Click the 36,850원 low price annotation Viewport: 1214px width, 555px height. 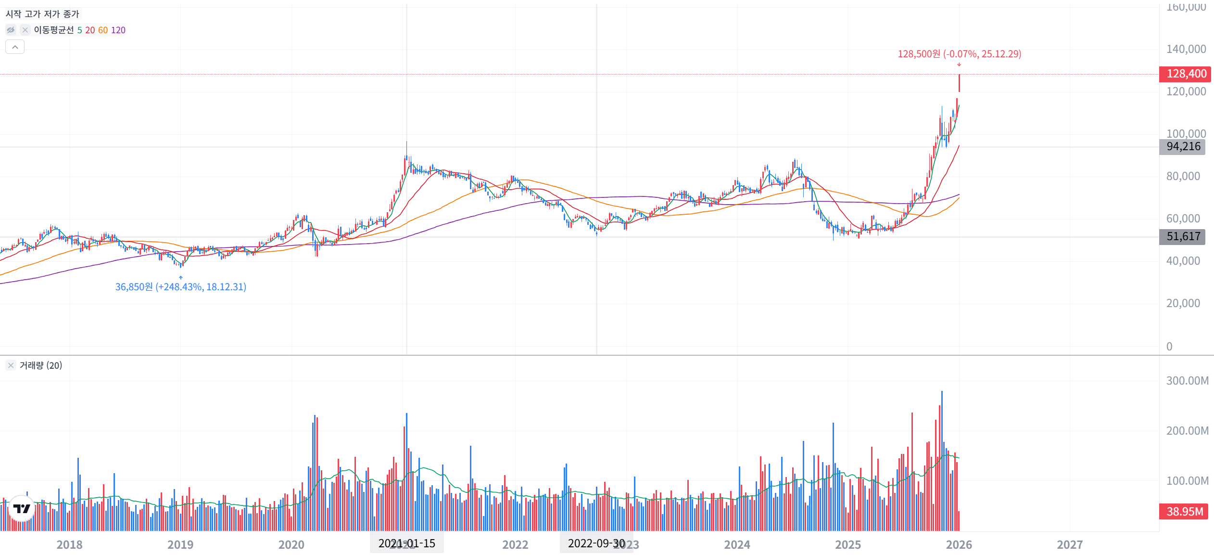click(180, 287)
